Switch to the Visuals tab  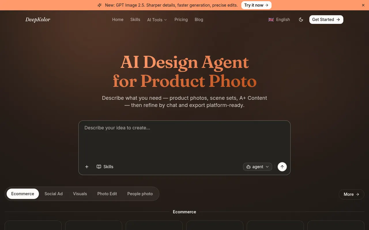point(80,194)
